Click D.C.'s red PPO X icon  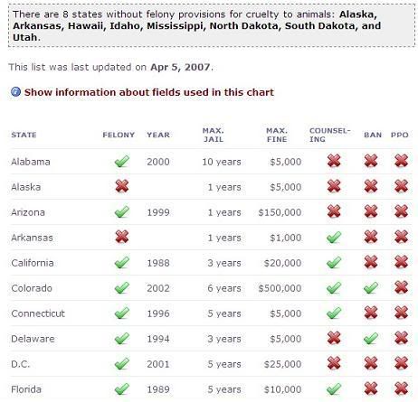[402, 363]
